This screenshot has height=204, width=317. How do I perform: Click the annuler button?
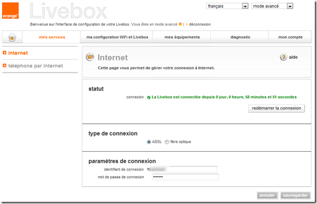click(267, 195)
